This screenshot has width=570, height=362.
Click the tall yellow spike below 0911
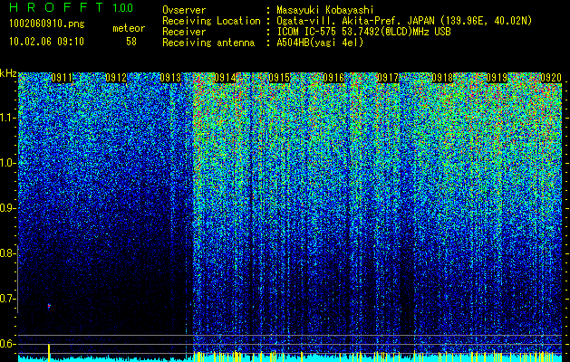coord(49,353)
